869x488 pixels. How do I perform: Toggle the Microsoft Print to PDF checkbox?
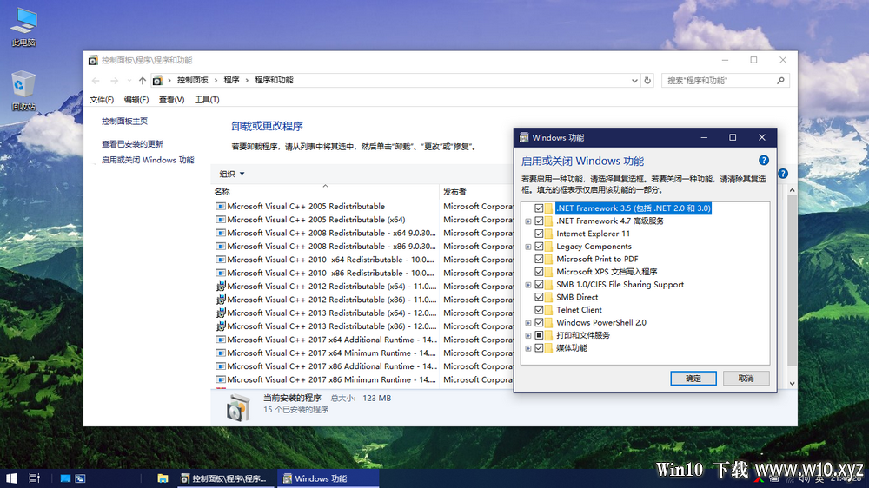pyautogui.click(x=539, y=260)
